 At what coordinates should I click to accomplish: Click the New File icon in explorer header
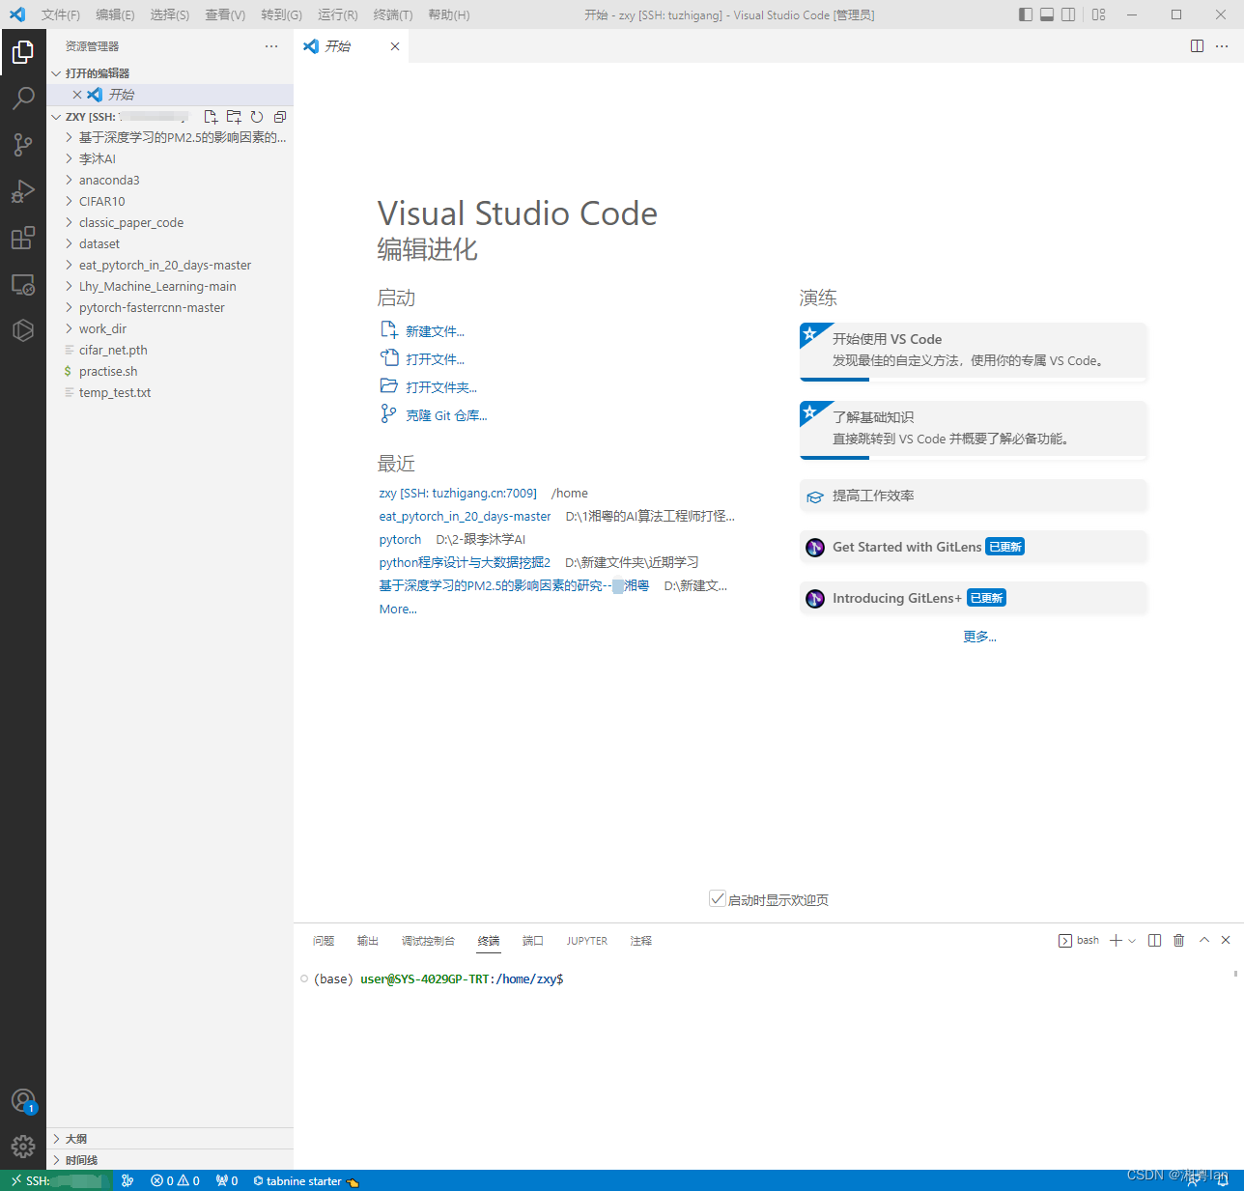(x=211, y=117)
